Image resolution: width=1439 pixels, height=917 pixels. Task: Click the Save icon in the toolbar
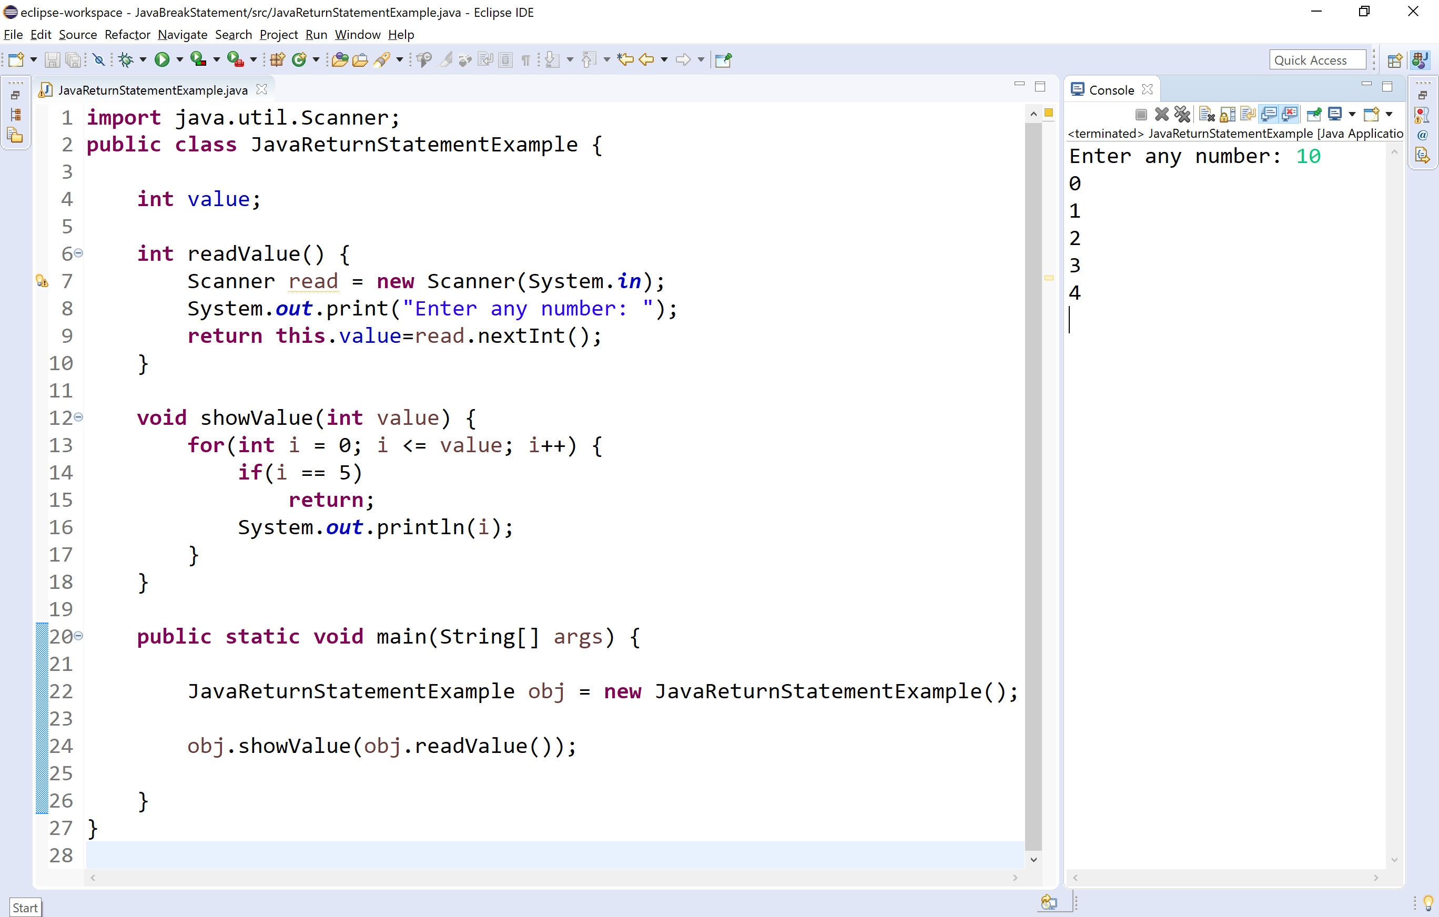pyautogui.click(x=53, y=59)
